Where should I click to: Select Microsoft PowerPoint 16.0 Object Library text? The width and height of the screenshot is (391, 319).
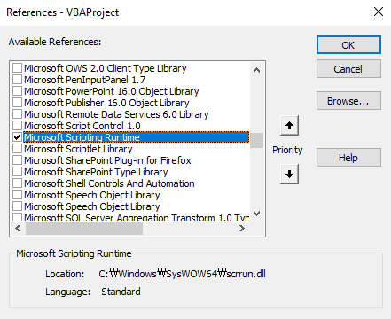112,91
